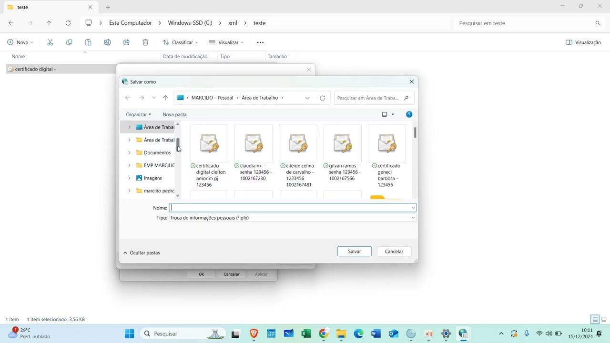
Task: Open the Organizar dropdown menu
Action: (138, 114)
